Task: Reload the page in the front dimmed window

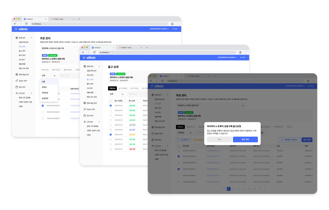Action: [162, 81]
